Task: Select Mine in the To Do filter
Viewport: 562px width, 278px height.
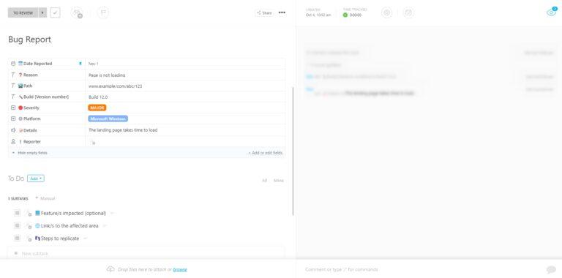Action: click(x=279, y=181)
